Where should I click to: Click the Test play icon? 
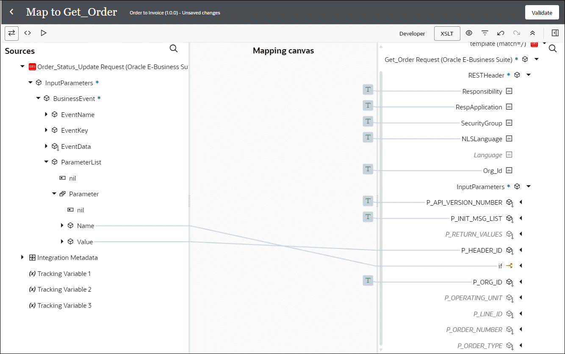pos(43,33)
